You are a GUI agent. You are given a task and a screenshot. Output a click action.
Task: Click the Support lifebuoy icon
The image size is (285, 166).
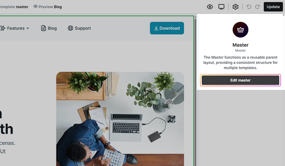[x=70, y=28]
